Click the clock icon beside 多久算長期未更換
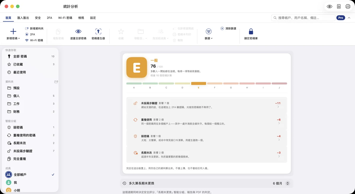Image resolution: width=355 pixels, height=194 pixels. [x=125, y=183]
